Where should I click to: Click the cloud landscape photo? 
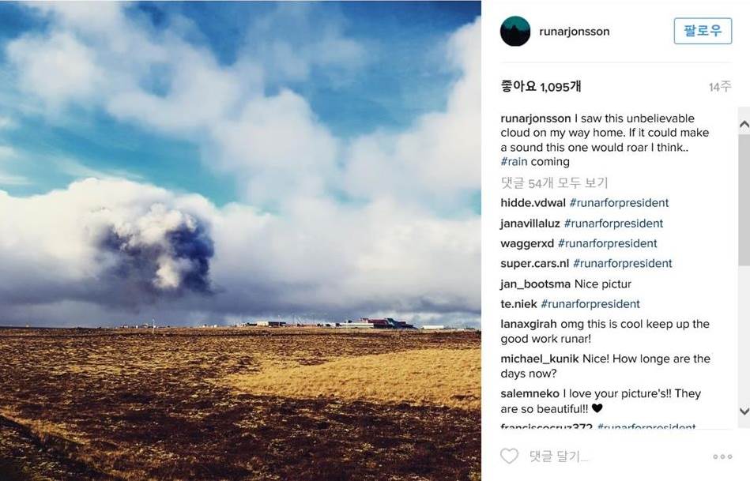(x=240, y=240)
